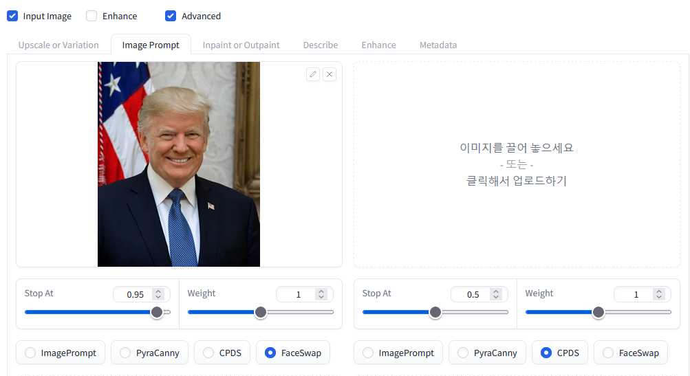Click the uploaded portrait image preview
Screen dimensions: 690x376
pyautogui.click(x=179, y=164)
